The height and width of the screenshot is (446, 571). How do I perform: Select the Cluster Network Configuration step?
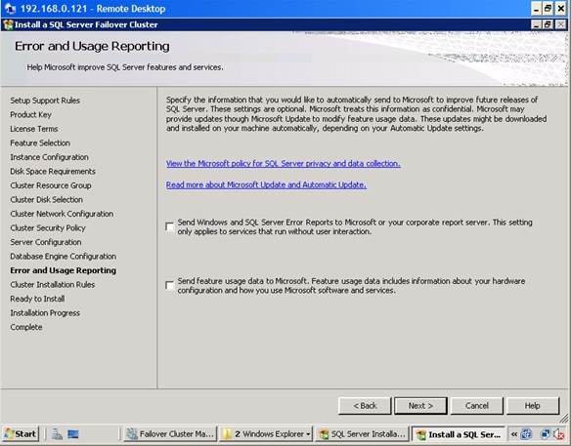pos(62,214)
